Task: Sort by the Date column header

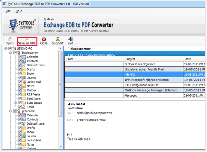Action: tap(194, 59)
